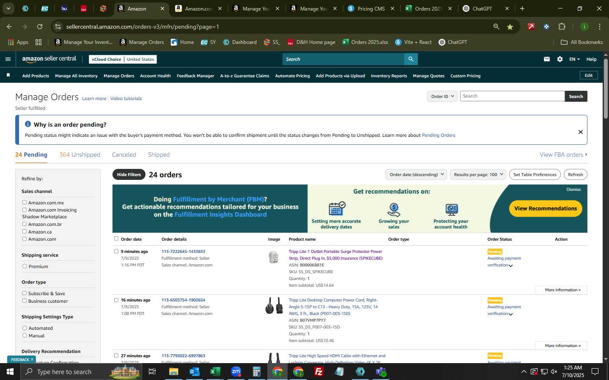The width and height of the screenshot is (609, 380).
Task: Open Task View in the taskbar
Action: pyautogui.click(x=152, y=372)
